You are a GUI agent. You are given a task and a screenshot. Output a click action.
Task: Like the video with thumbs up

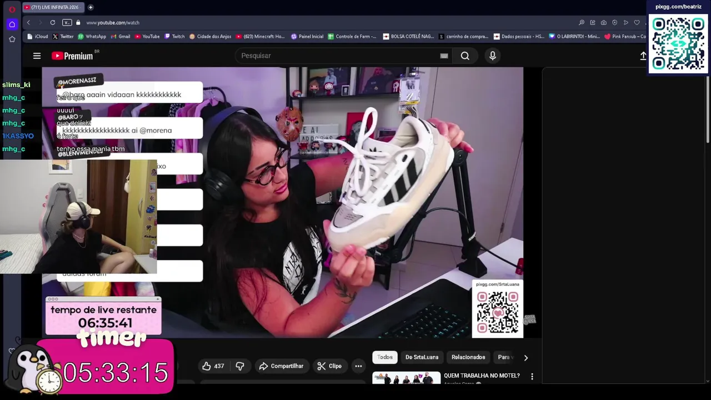213,366
